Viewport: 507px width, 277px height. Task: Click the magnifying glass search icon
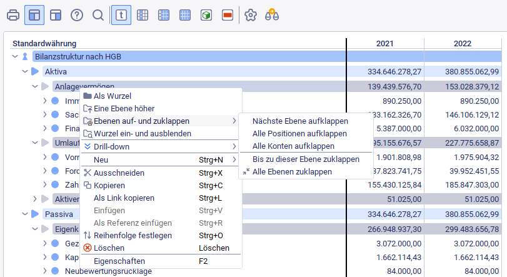(x=98, y=15)
